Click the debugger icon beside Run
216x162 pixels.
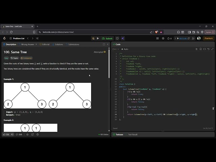click(93, 38)
